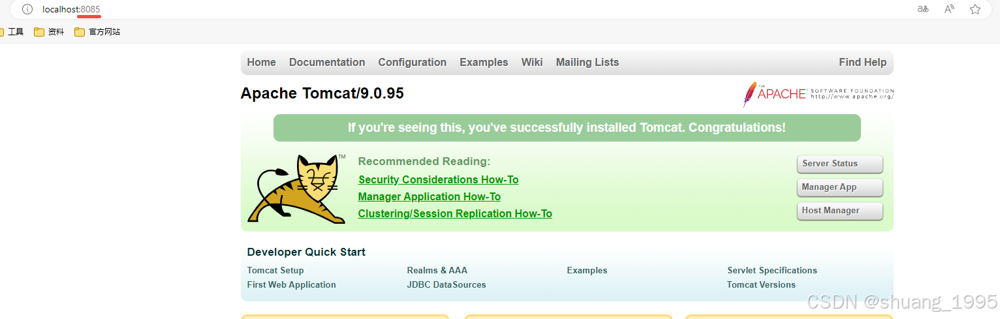The height and width of the screenshot is (319, 1000).
Task: Open the Mailing Lists nav item
Action: click(587, 63)
